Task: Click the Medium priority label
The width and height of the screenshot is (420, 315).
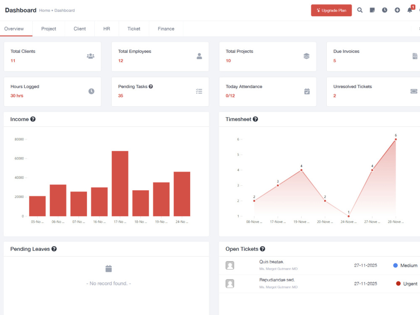Action: [409, 265]
